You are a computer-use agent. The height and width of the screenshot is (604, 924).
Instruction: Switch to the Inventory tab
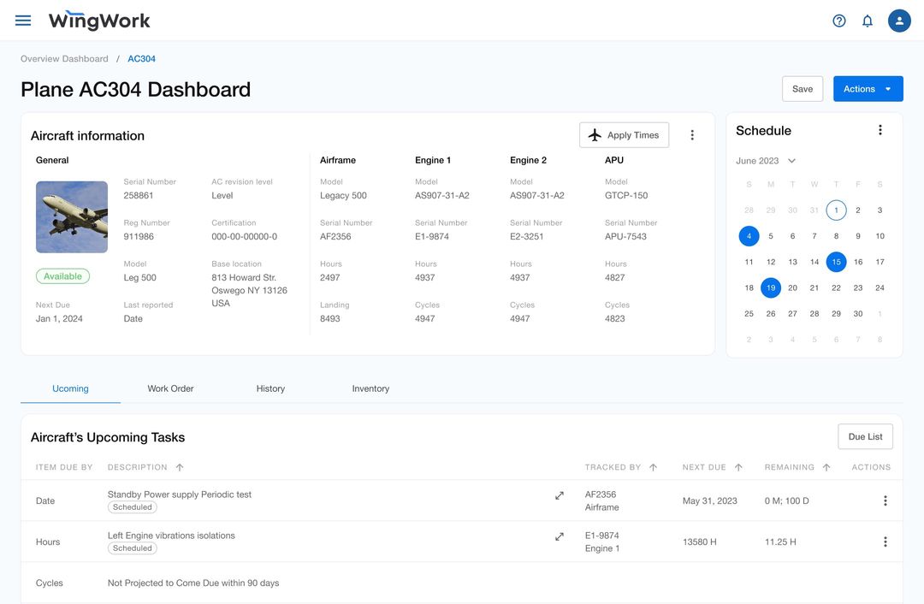pos(370,388)
